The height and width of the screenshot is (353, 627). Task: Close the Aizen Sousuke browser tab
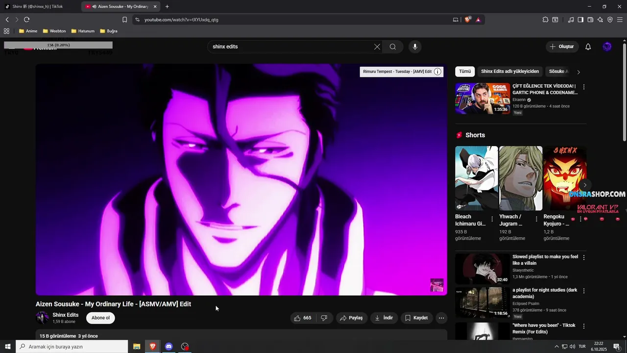pyautogui.click(x=155, y=6)
